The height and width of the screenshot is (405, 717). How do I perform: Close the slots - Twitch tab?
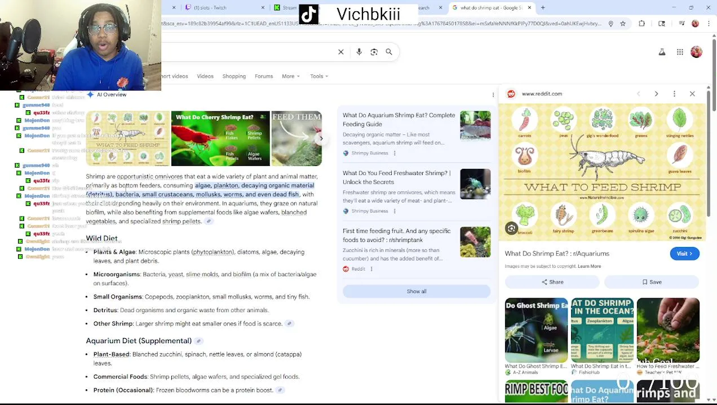tap(263, 8)
